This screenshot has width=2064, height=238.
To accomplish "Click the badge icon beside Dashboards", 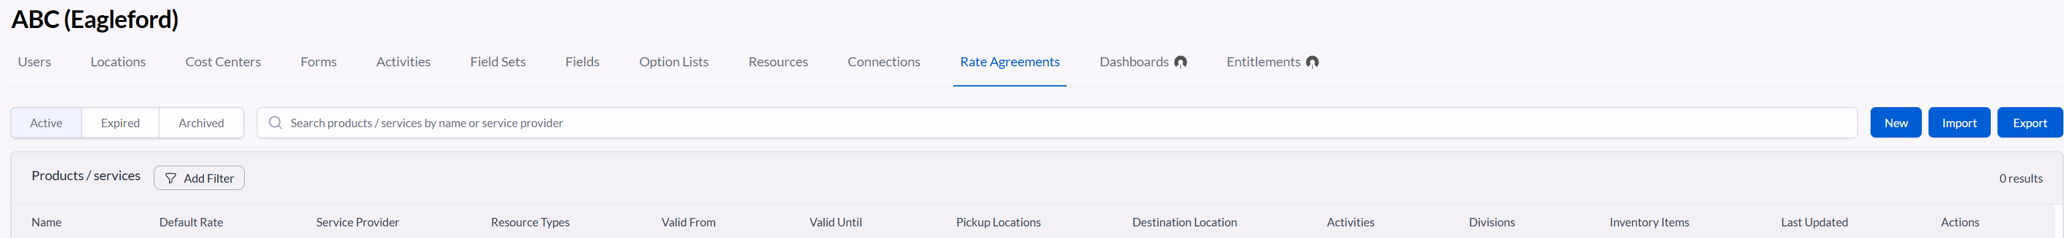I will [x=1180, y=62].
